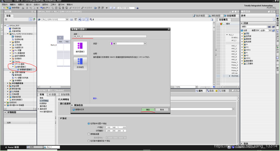Expand the 程序块 tree node
This screenshot has width=280, height=151.
(10, 42)
